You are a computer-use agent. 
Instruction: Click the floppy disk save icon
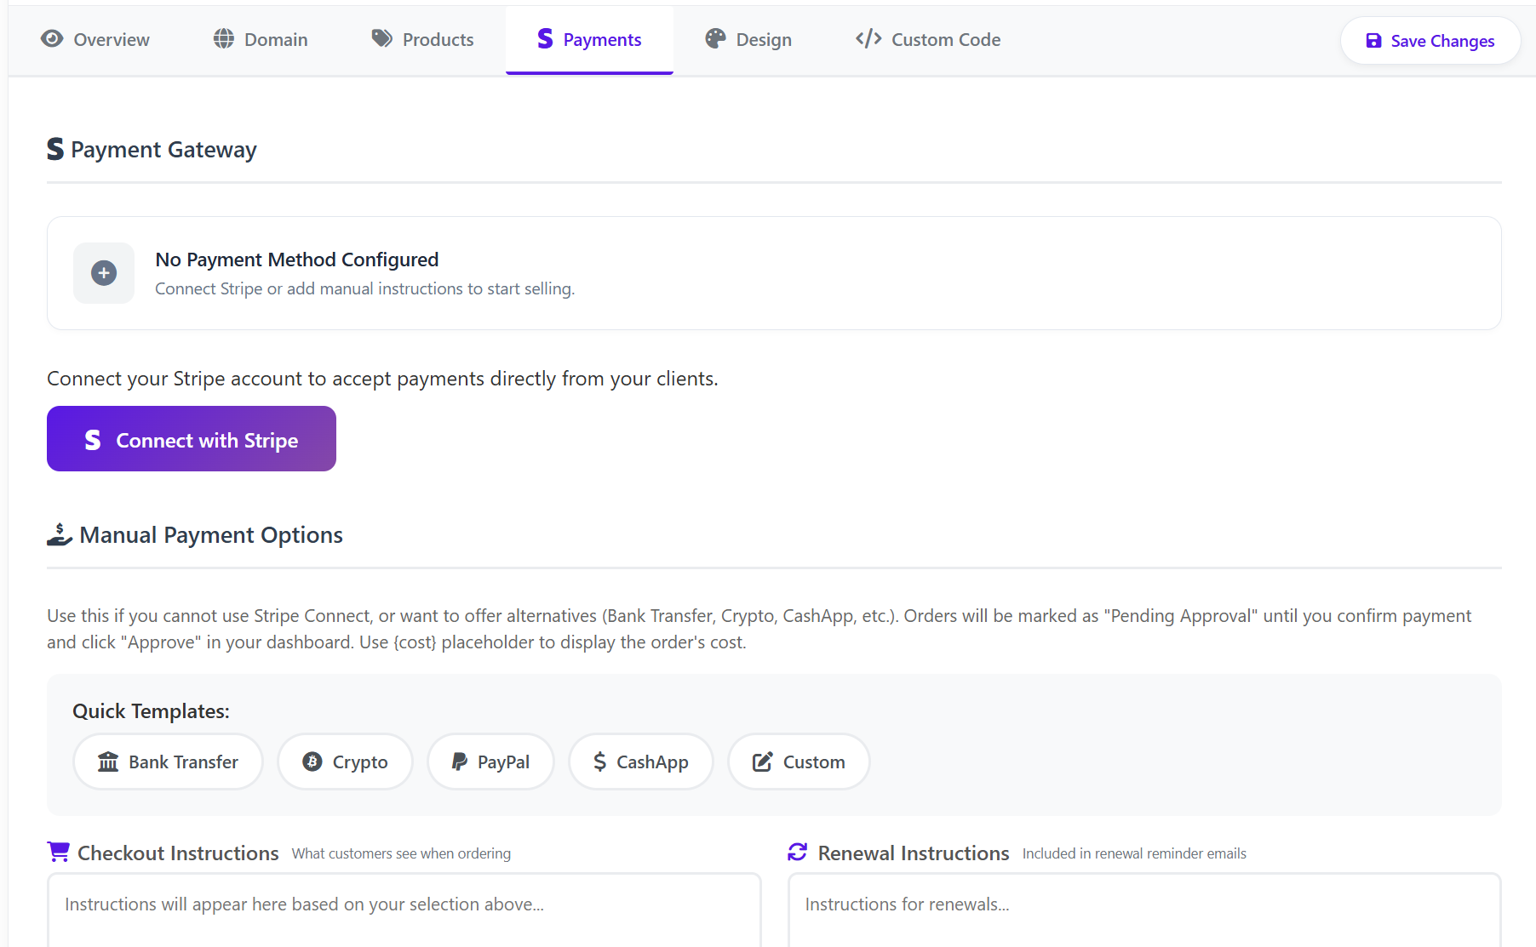pyautogui.click(x=1373, y=41)
